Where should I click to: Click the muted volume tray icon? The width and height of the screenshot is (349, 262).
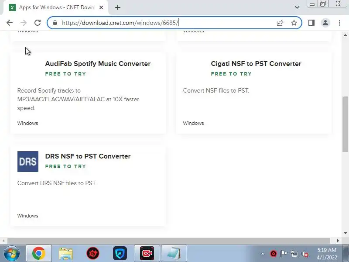(305, 254)
